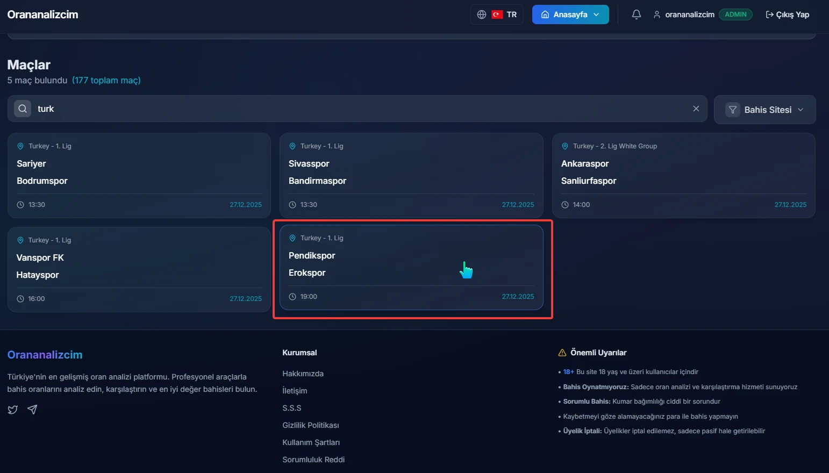Click the user profile icon
Screen dimensions: 829x473
(x=656, y=15)
